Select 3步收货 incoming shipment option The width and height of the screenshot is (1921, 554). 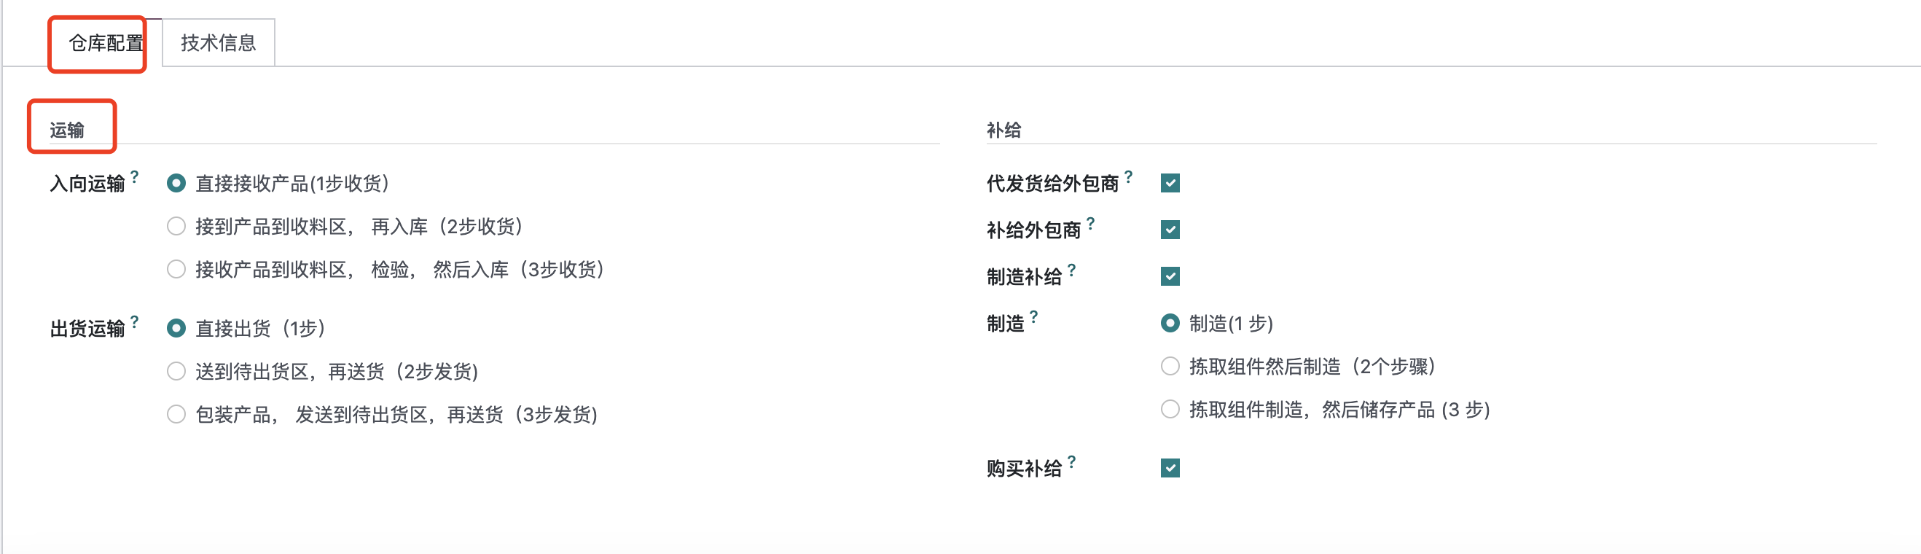coord(176,269)
